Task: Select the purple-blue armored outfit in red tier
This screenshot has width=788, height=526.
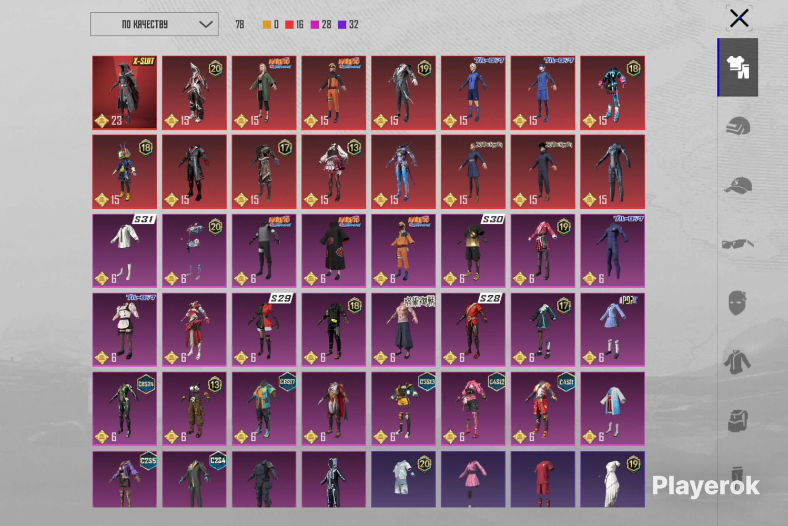Action: click(403, 171)
